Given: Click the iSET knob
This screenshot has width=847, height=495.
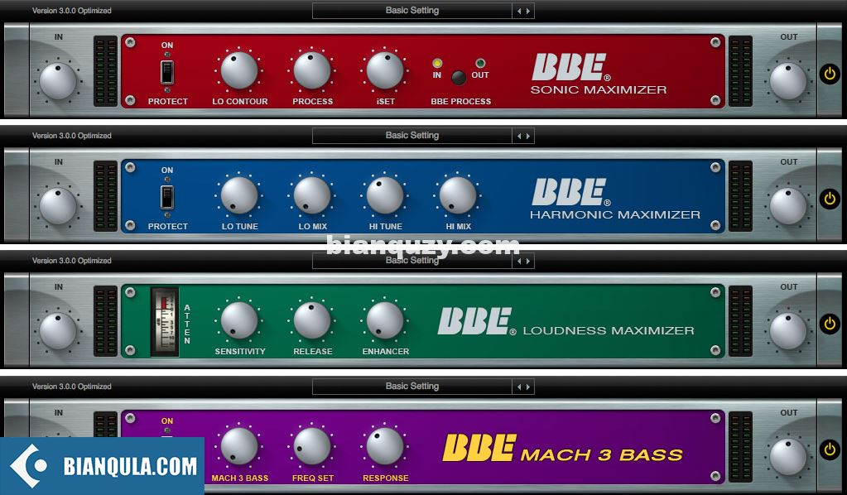Looking at the screenshot, I should coord(385,70).
